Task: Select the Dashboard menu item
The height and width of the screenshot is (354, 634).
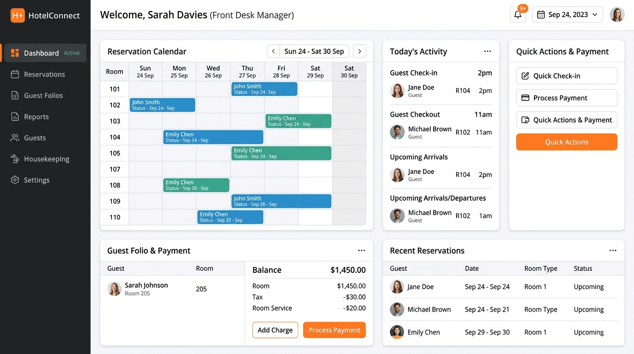Action: (x=41, y=53)
